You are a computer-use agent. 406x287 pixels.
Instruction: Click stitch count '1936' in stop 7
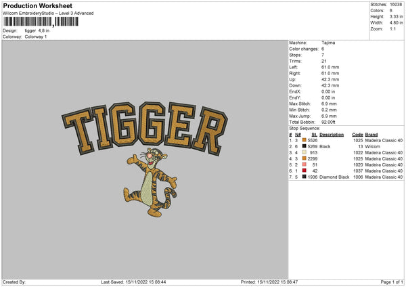pyautogui.click(x=313, y=177)
